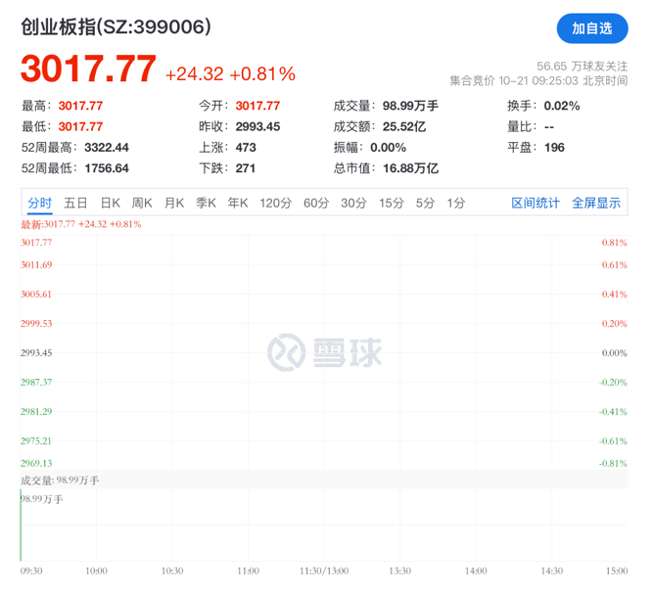This screenshot has width=653, height=595.
Task: Click the 11:30/13:00 time axis marker
Action: pos(324,570)
